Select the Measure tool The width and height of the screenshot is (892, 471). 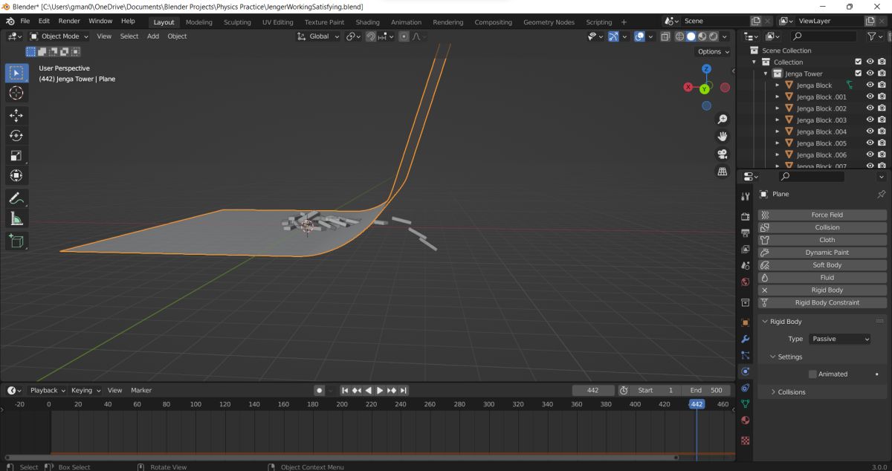tap(16, 218)
